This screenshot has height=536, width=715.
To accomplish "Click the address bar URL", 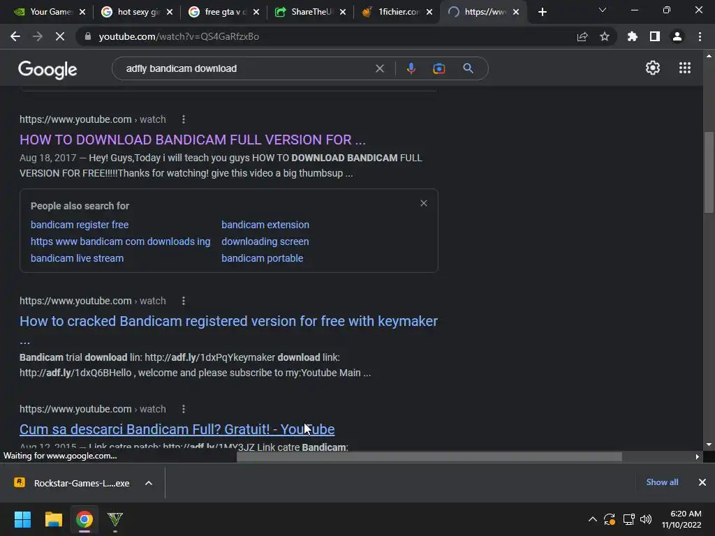I will tap(179, 36).
